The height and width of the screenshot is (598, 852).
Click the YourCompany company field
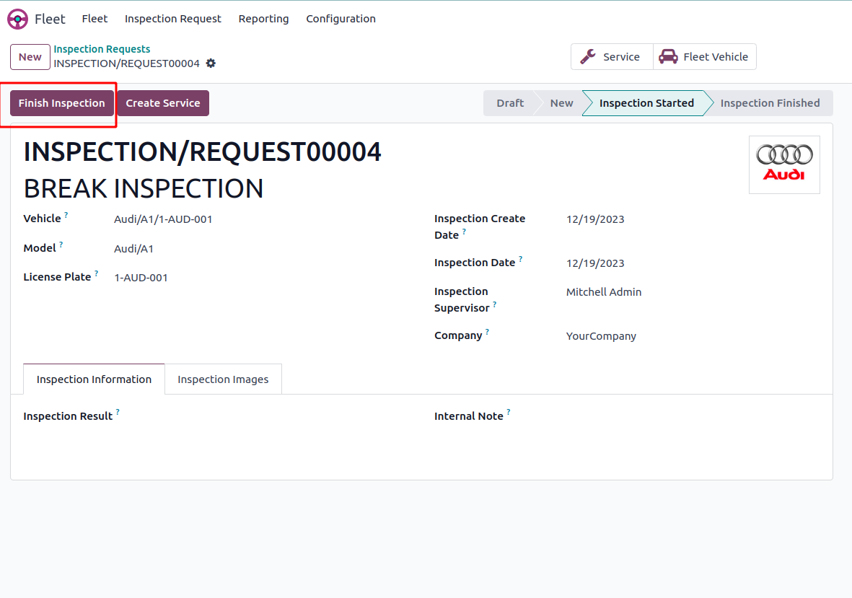pyautogui.click(x=601, y=336)
